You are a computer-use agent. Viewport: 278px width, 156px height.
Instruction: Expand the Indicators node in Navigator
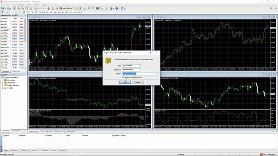click(3, 83)
